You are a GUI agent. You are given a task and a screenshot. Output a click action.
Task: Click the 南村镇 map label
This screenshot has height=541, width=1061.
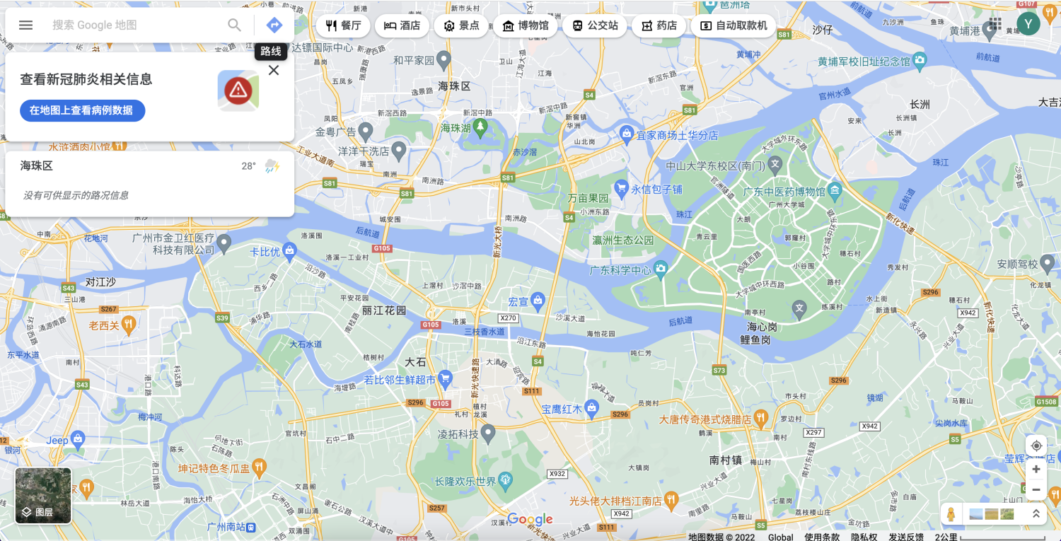click(726, 460)
